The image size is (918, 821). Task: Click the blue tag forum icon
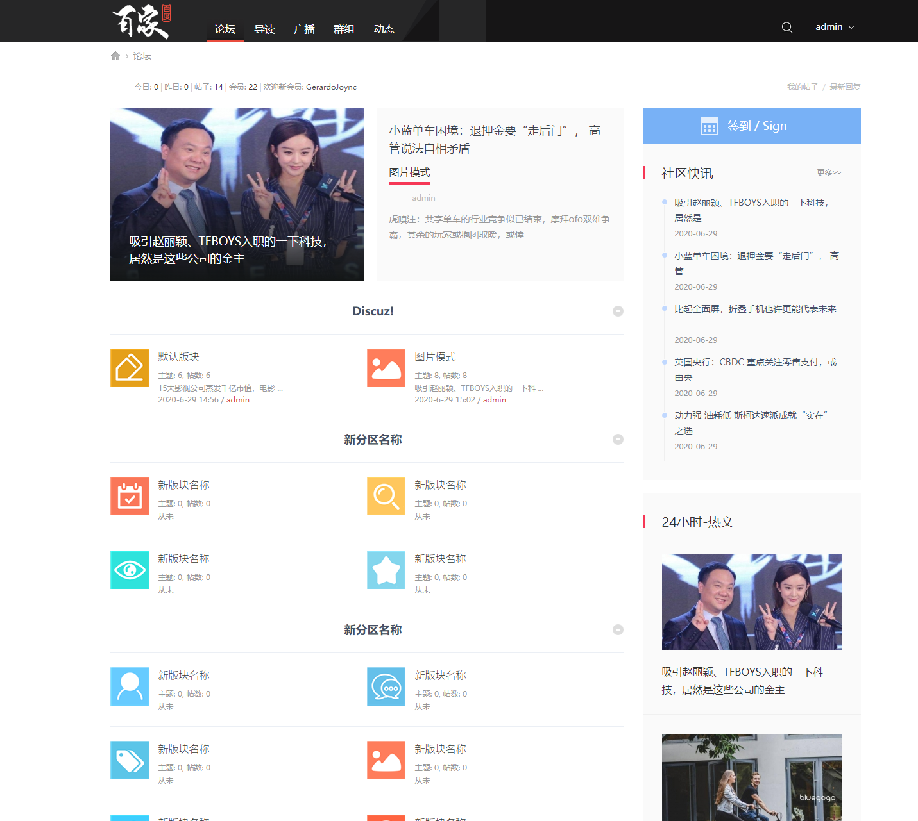tap(130, 760)
